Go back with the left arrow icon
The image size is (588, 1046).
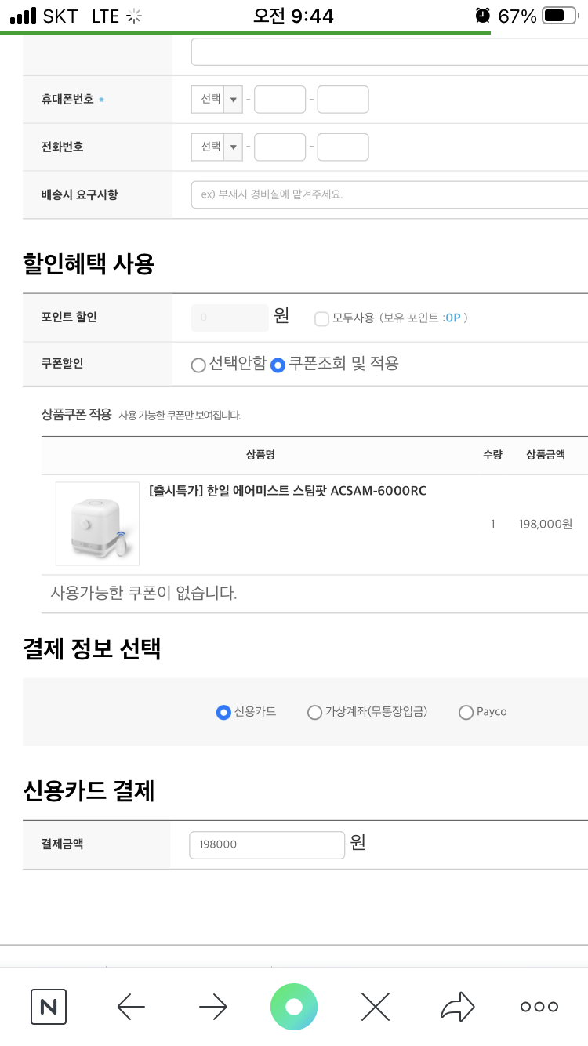(x=131, y=1007)
